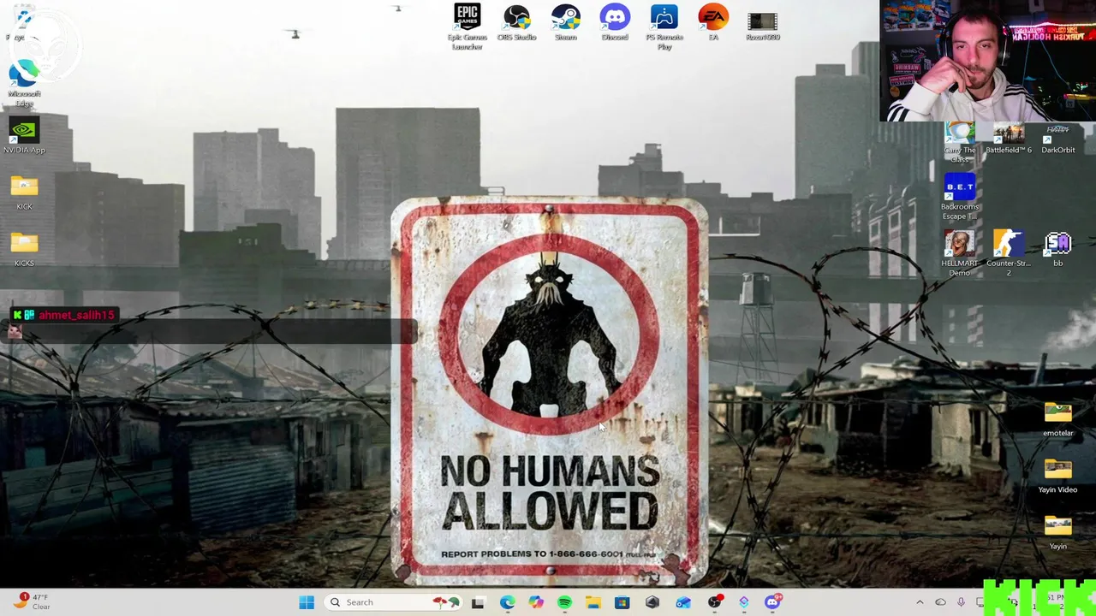Open the Steam desktop shortcut

pos(565,23)
